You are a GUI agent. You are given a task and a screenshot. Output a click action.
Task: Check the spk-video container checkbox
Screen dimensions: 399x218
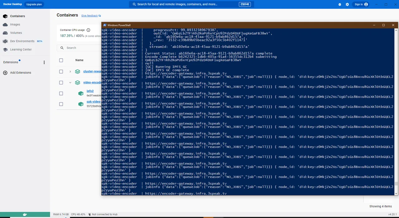[x=61, y=104]
